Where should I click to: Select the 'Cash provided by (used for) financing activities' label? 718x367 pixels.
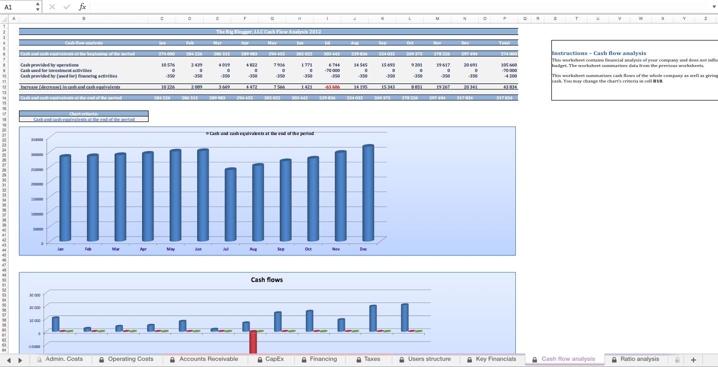pyautogui.click(x=69, y=76)
